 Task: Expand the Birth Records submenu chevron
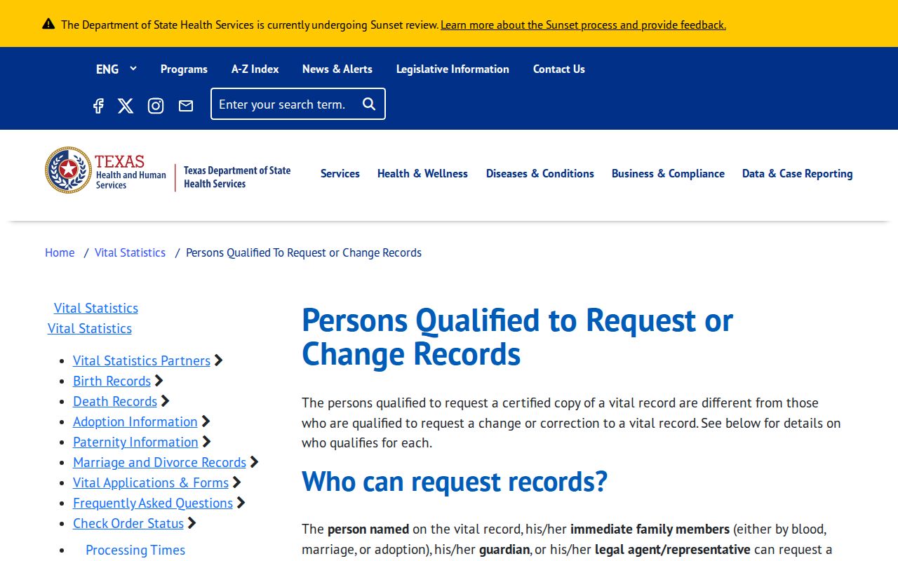tap(159, 381)
